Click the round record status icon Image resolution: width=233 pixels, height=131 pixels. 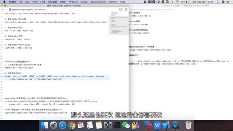point(145,2)
